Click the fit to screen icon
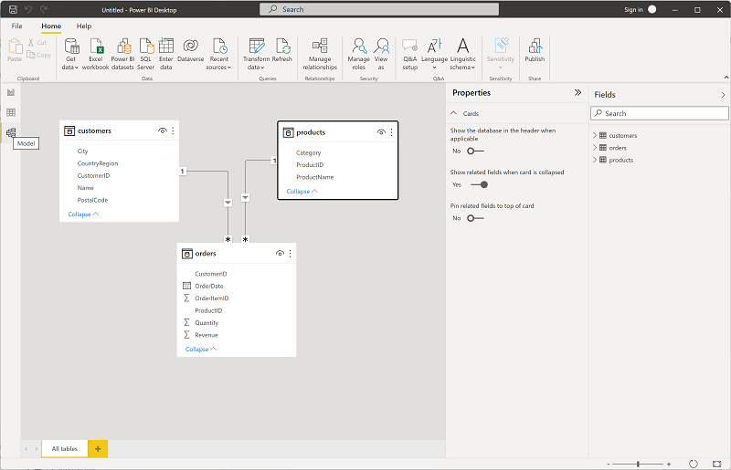This screenshot has width=731, height=470. click(717, 464)
